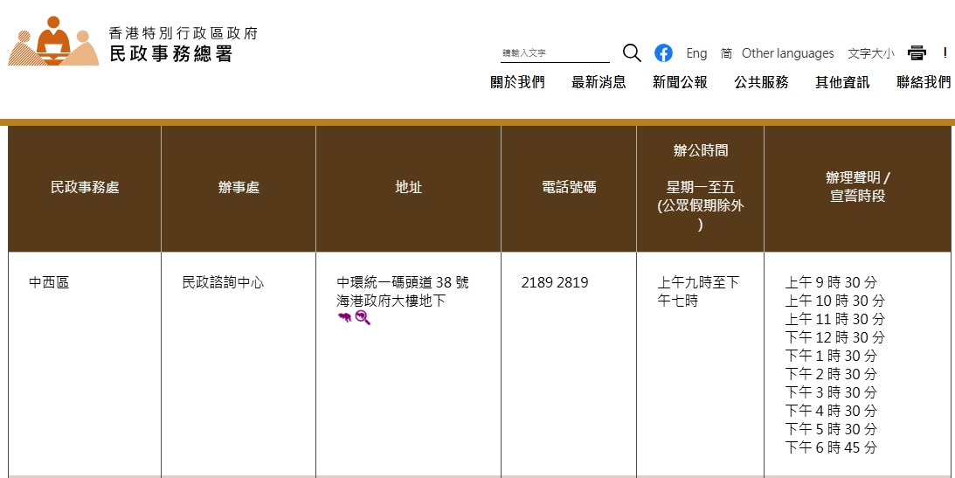Click the 下午 3 時 30 分 time slot
Screen dimensions: 955x478
(831, 392)
